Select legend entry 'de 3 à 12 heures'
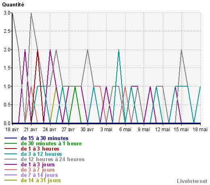 (41, 154)
